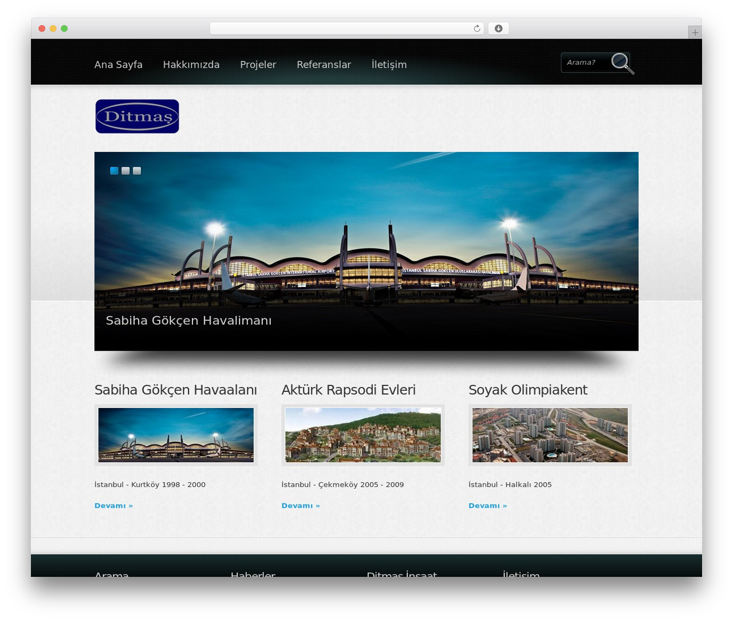733x621 pixels.
Task: Click the yellow minimize window button
Action: 53,29
